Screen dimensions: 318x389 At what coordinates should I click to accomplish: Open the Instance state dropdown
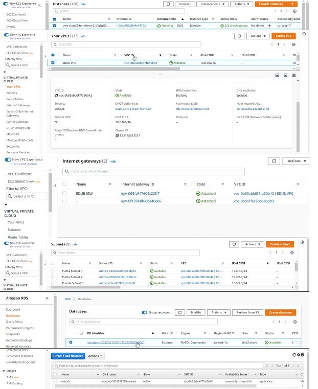[212, 4]
